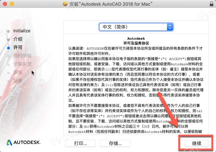This screenshot has width=216, height=152.
Task: Click the package installer icon in the title
Action: pos(65,4)
